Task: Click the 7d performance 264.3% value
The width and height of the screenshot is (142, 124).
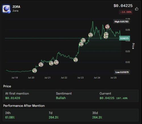Action: click(54, 117)
